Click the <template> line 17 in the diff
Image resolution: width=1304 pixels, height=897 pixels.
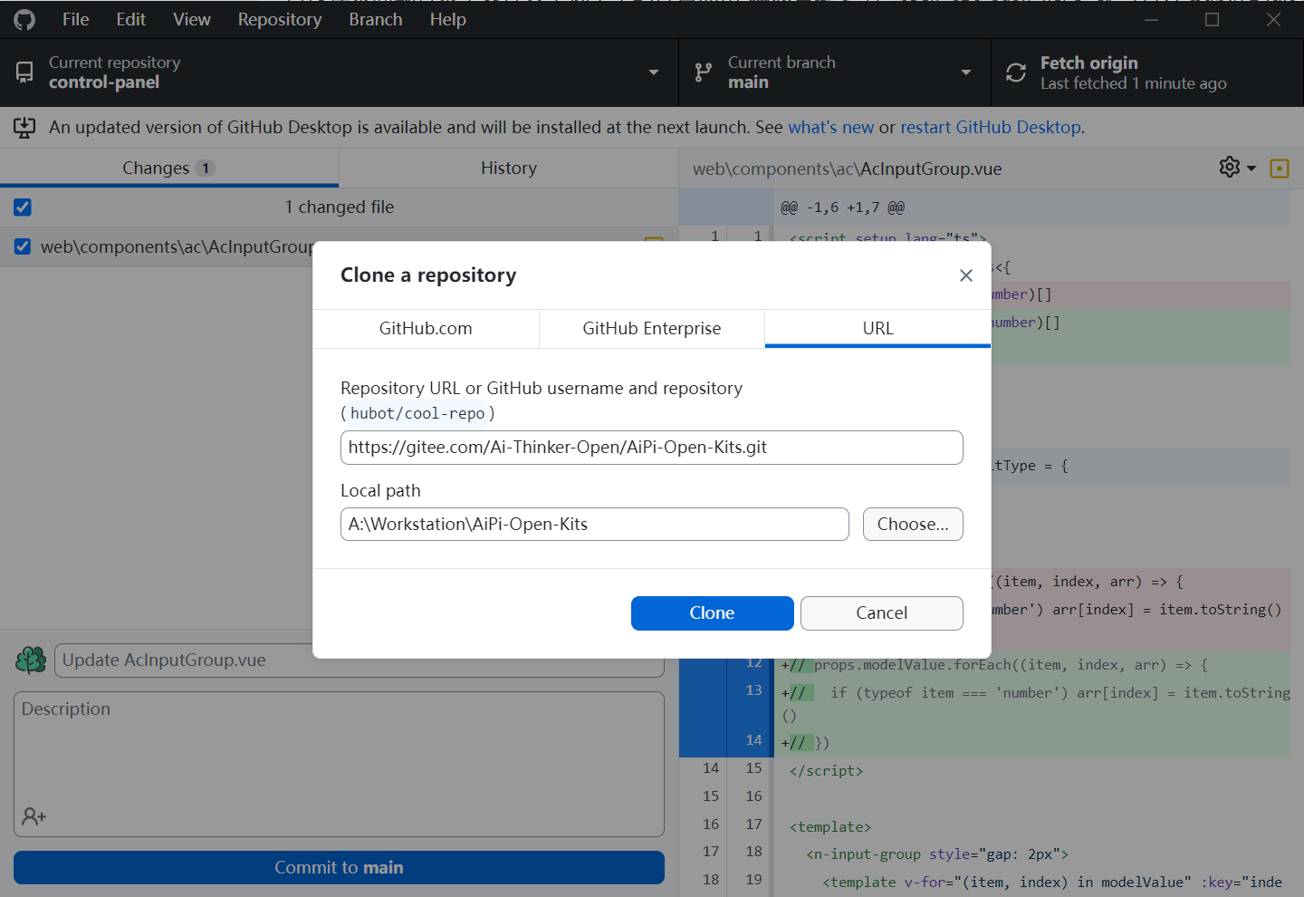pyautogui.click(x=830, y=827)
